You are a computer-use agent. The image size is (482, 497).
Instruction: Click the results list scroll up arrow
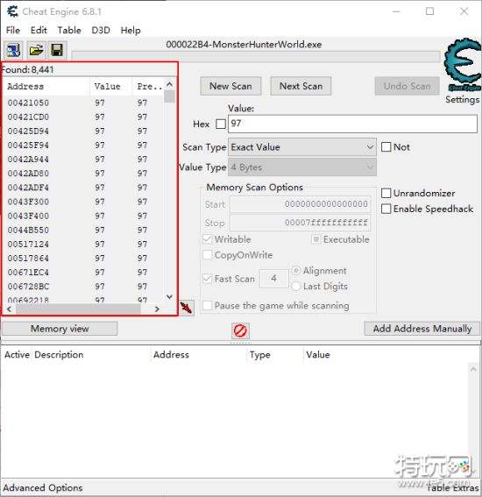pos(169,84)
